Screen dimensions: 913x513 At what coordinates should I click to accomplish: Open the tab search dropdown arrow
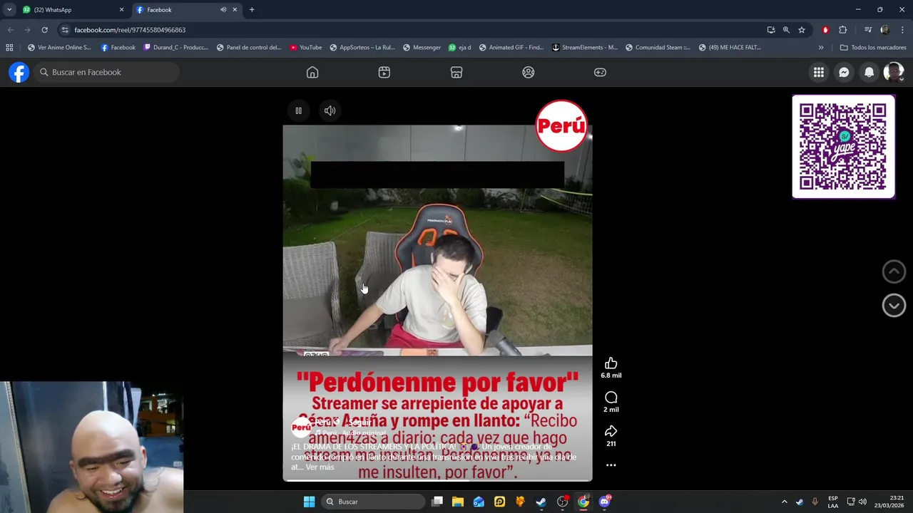click(x=9, y=10)
